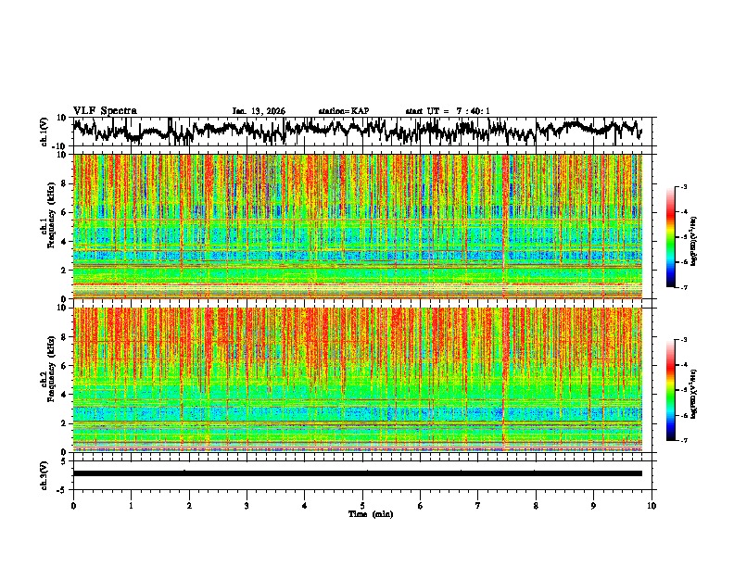Click the ch.2 "Frequency (kHz)" axis label

(x=51, y=369)
